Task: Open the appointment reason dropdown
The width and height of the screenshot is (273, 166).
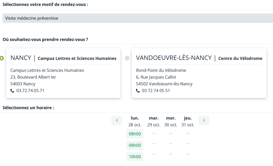Action: [x=138, y=18]
